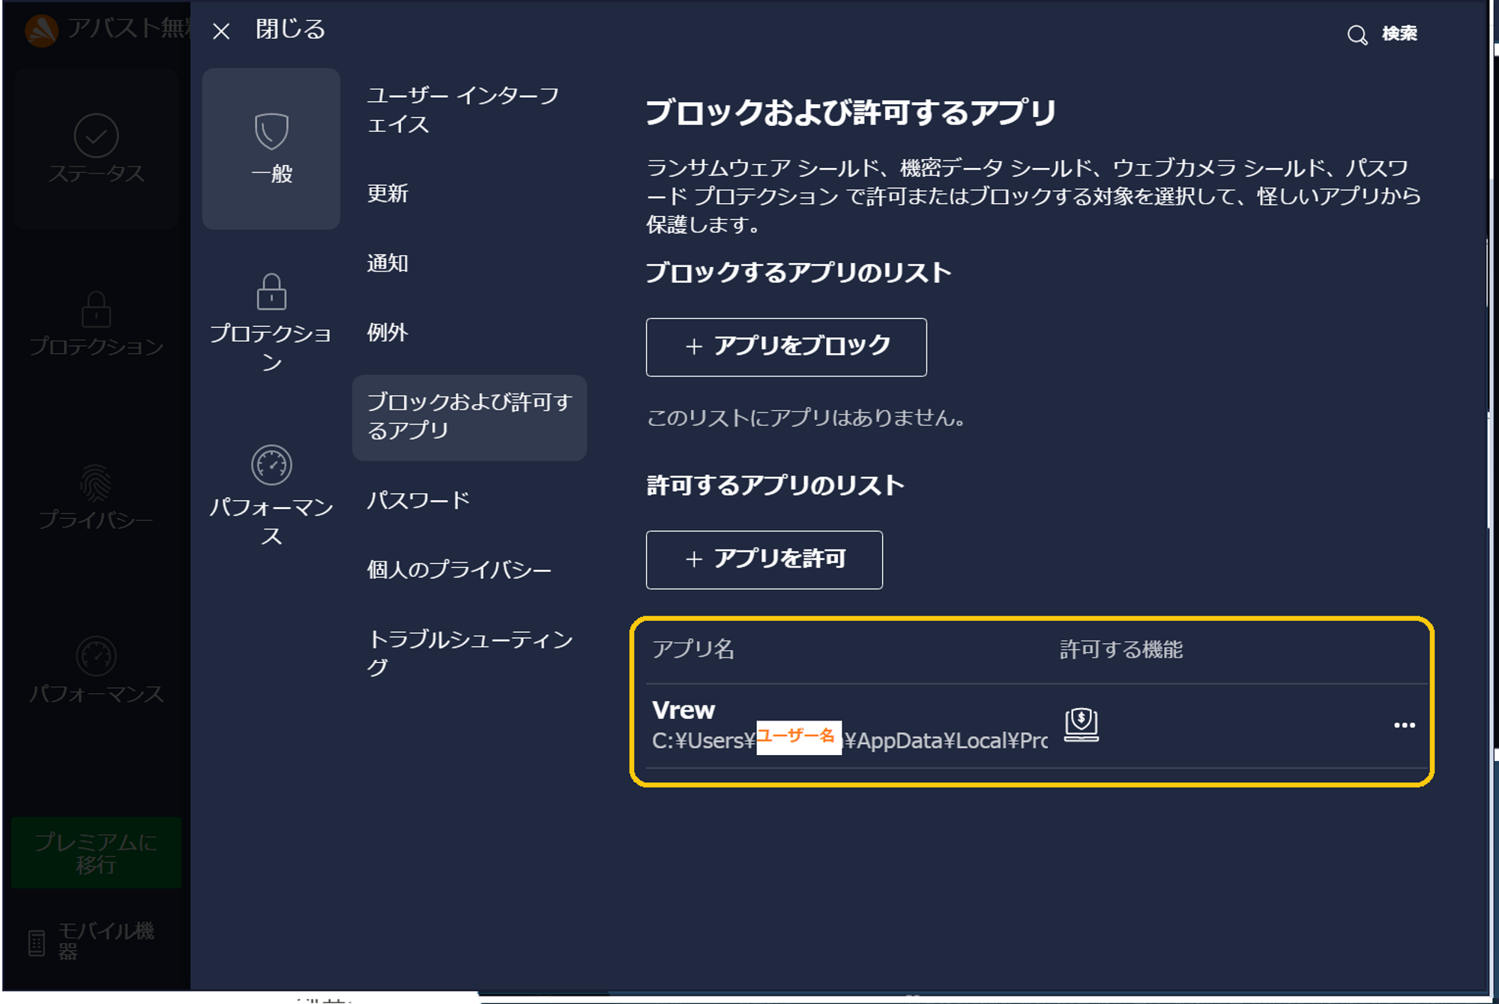Click the 許可する機能 column header
The image size is (1499, 1004).
(x=1121, y=649)
